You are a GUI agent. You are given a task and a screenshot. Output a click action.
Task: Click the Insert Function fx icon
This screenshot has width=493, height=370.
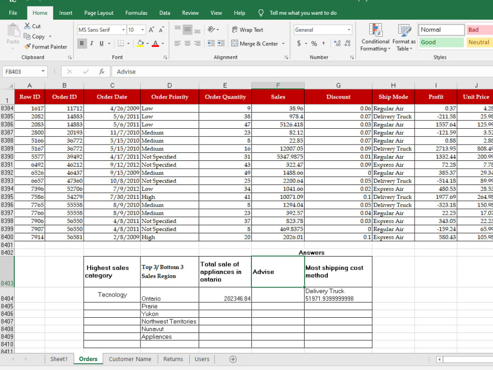tap(102, 72)
